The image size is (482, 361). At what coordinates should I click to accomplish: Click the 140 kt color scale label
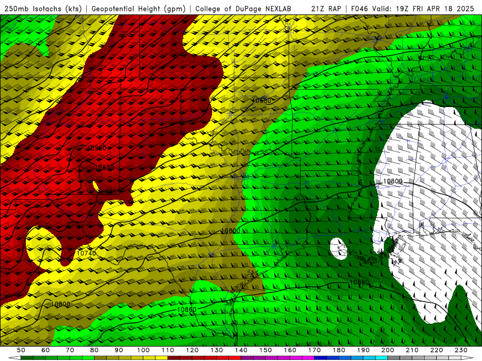pos(241,350)
